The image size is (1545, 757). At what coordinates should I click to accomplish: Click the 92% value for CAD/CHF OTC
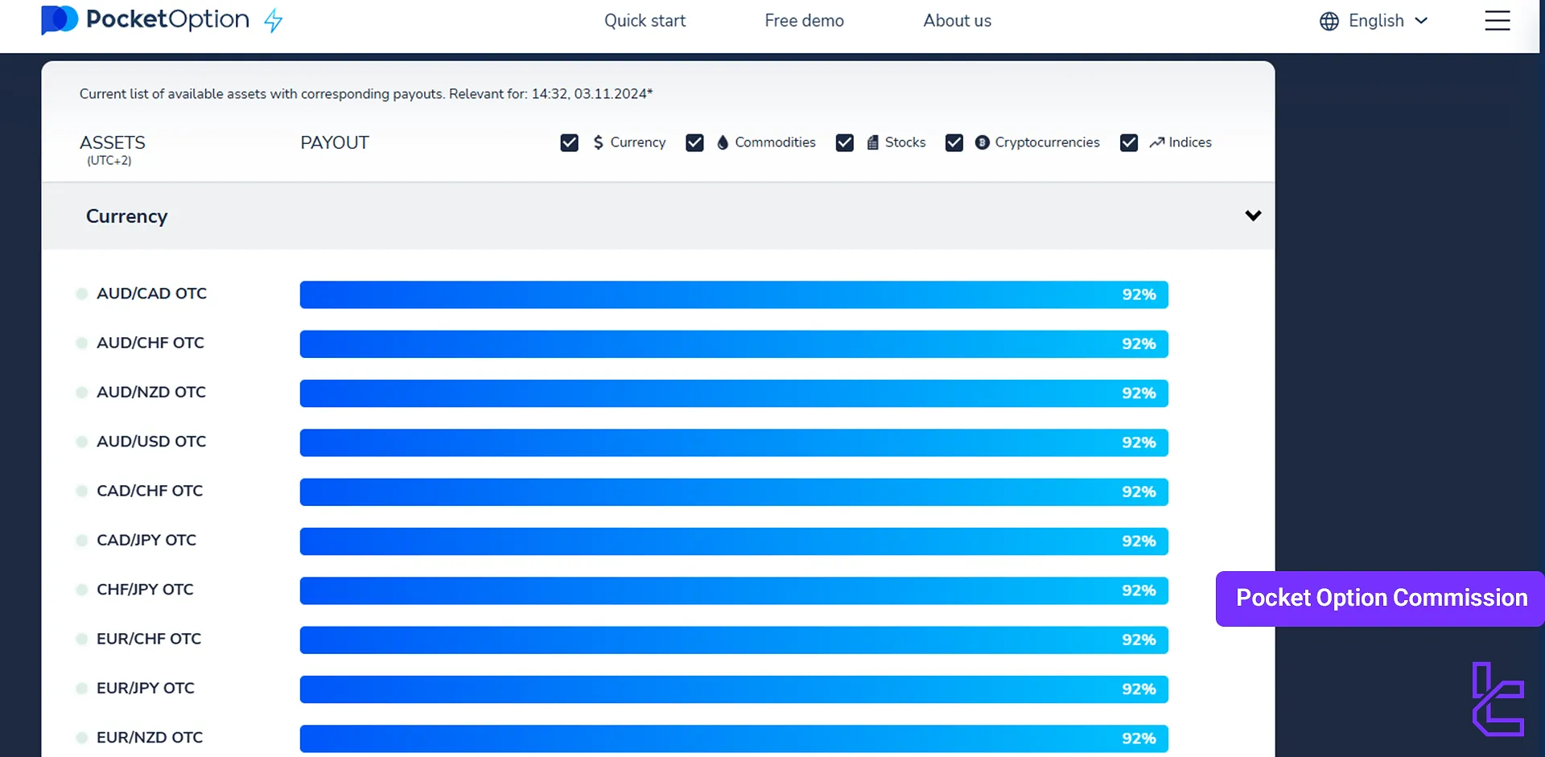pos(1139,492)
